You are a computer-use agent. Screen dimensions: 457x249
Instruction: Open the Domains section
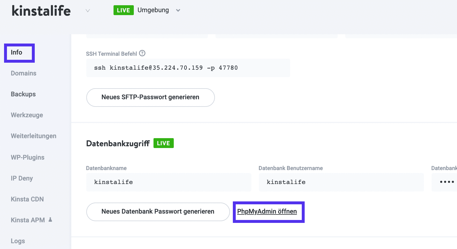23,73
